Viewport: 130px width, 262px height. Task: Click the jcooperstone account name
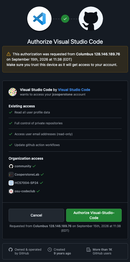click(62, 94)
